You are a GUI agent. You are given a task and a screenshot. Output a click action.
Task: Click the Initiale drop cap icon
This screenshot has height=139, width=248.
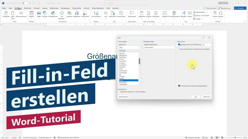tap(189, 13)
